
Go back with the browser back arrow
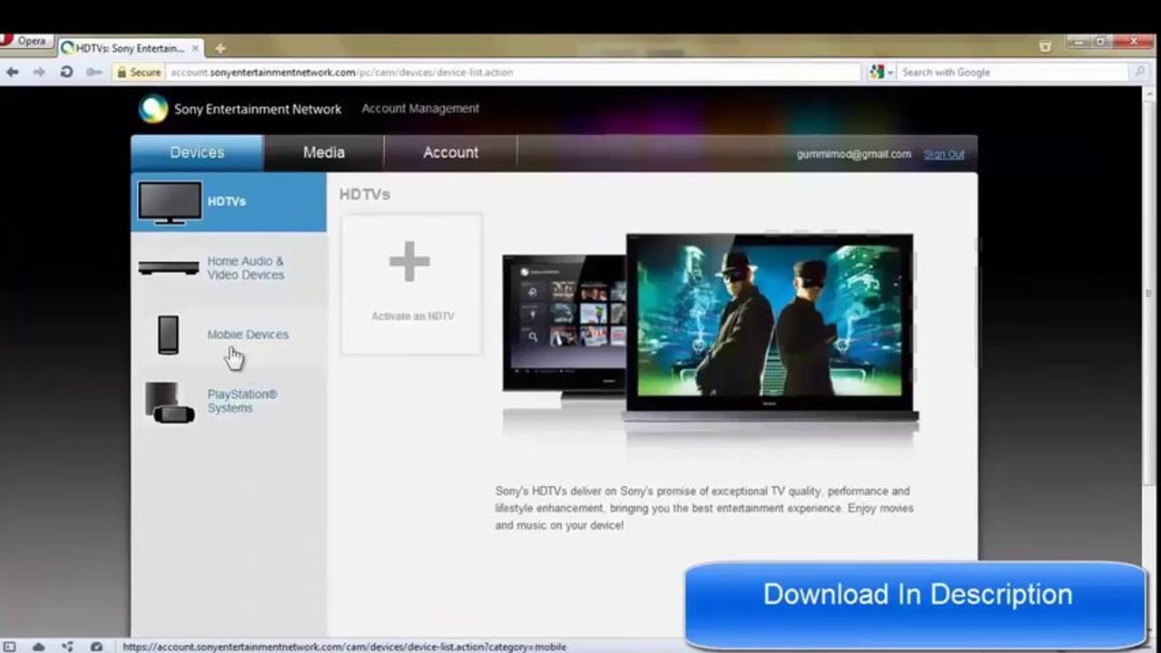12,72
